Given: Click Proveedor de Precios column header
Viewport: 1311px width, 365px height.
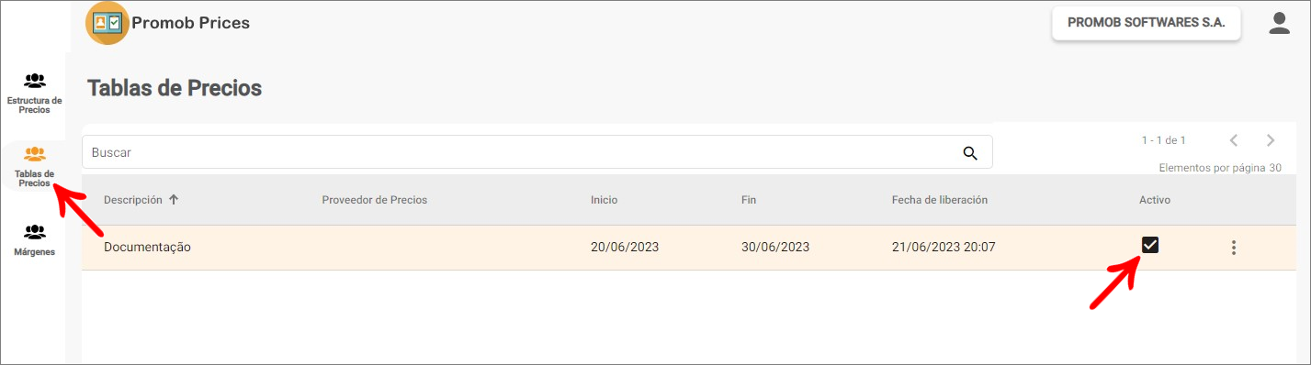Looking at the screenshot, I should pos(375,200).
